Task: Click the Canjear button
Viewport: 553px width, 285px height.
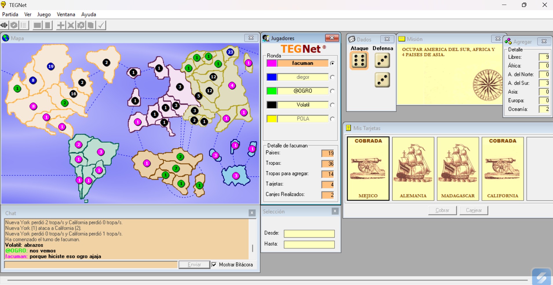Action: pos(474,210)
